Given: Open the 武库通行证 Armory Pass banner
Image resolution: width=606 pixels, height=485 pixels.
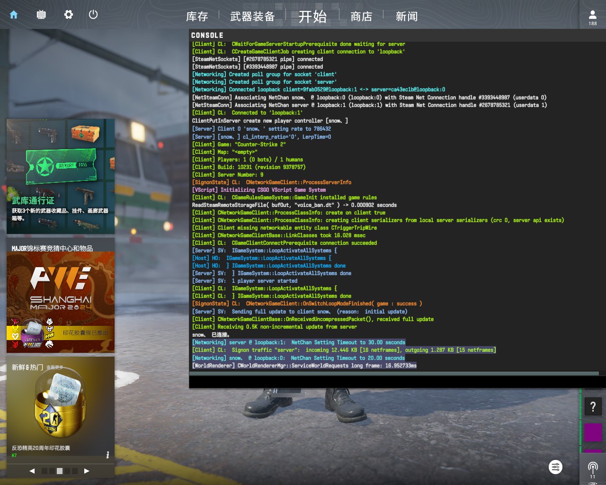Looking at the screenshot, I should (x=61, y=176).
